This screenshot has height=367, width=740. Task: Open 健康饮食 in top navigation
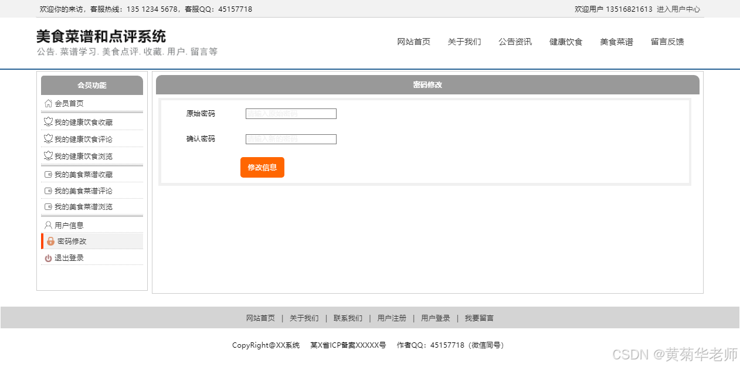[566, 42]
